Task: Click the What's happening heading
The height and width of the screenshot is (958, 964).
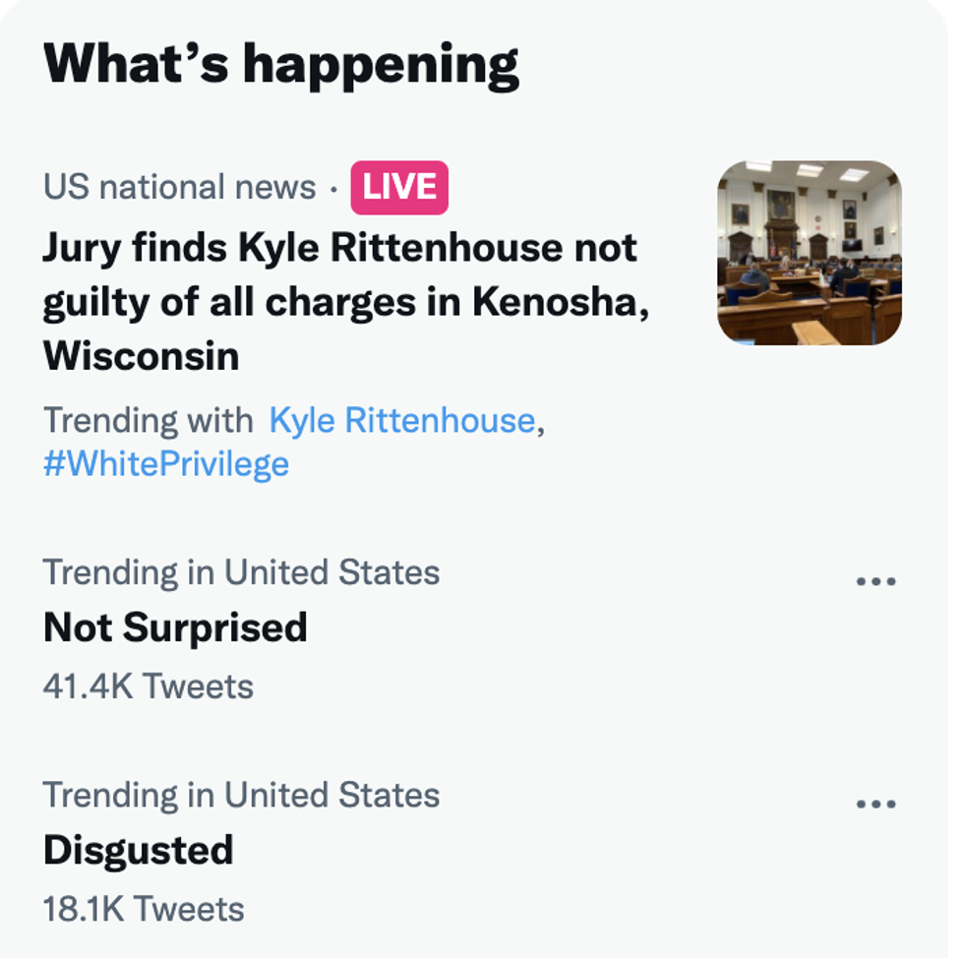Action: [x=280, y=64]
